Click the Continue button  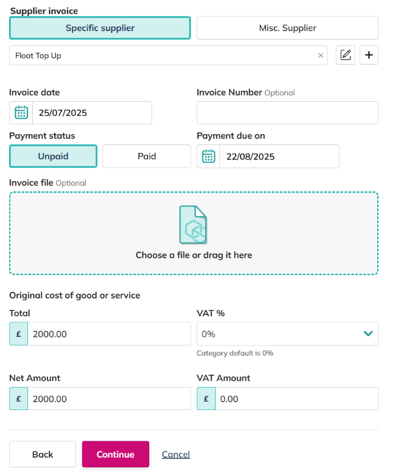pyautogui.click(x=116, y=454)
